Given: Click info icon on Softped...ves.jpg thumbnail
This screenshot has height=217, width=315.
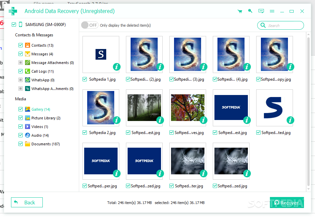Looking at the screenshot, I should coord(203,120).
